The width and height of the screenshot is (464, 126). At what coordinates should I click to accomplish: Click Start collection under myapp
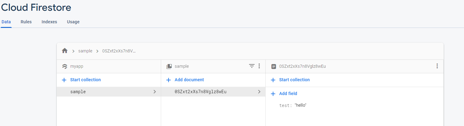click(x=85, y=80)
